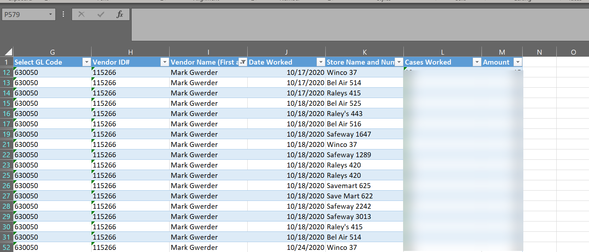Image resolution: width=589 pixels, height=252 pixels.
Task: Click into the Name Box showing P579
Action: click(25, 14)
